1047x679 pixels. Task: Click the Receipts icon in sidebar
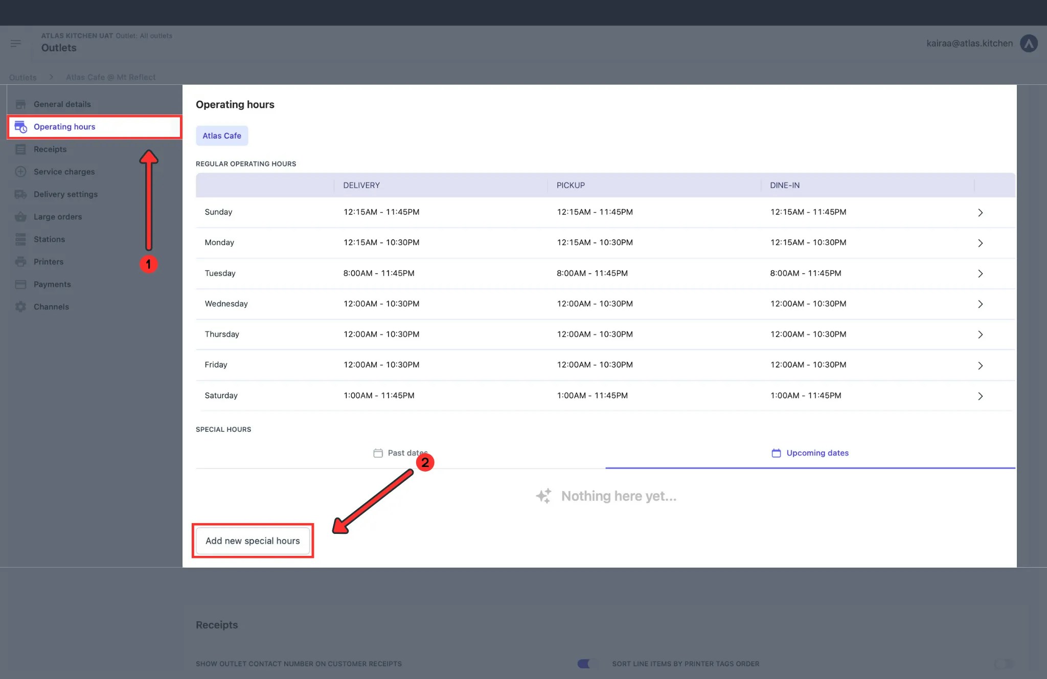click(x=21, y=149)
